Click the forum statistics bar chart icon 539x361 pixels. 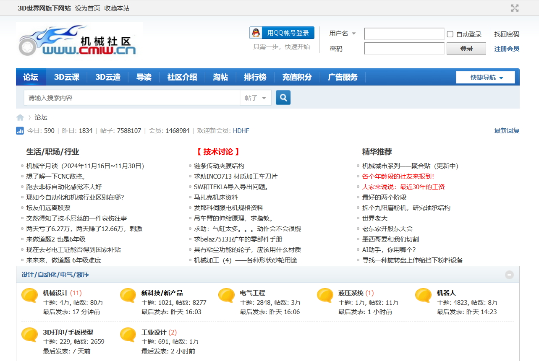point(20,131)
